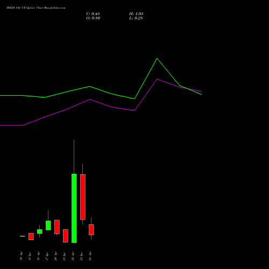Click the peak point of the green line
This screenshot has width=269, height=269.
(x=157, y=58)
